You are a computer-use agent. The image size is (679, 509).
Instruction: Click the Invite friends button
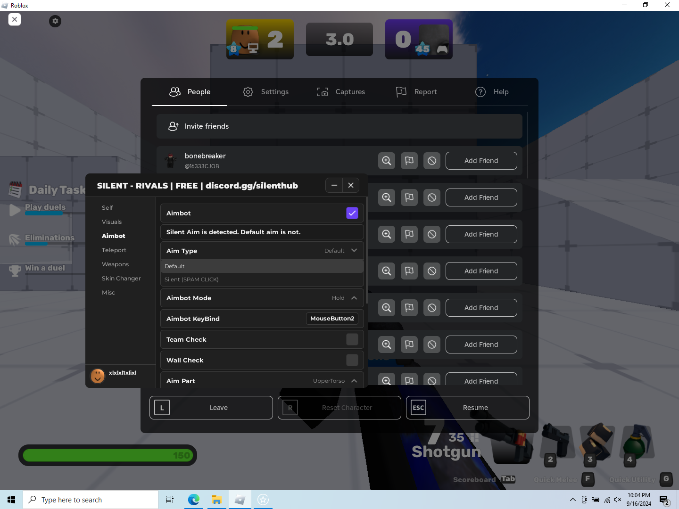point(339,126)
